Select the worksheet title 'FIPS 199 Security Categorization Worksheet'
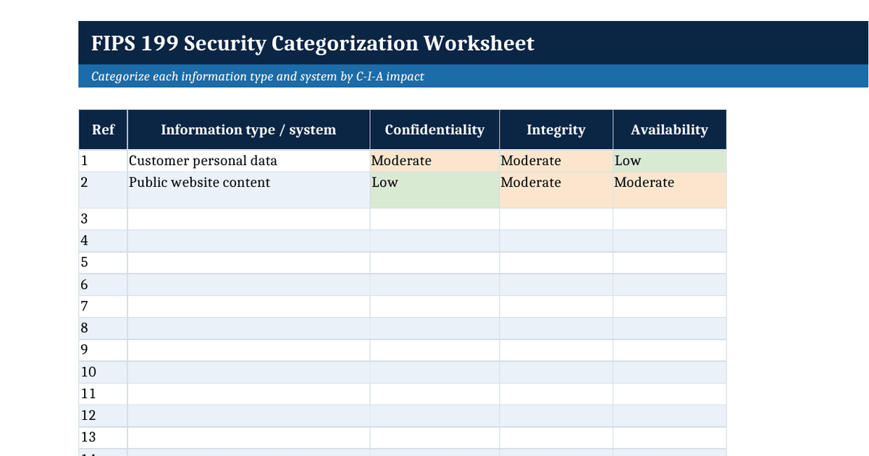Image resolution: width=869 pixels, height=456 pixels. (313, 43)
